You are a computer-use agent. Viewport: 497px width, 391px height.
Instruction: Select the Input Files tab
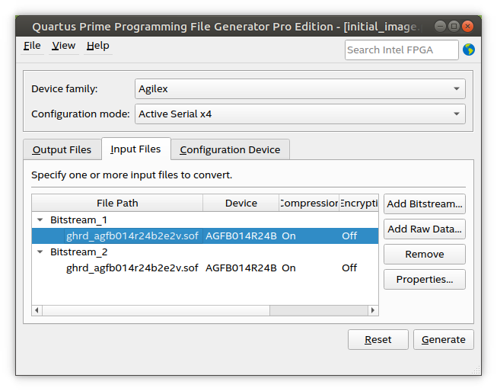(135, 149)
